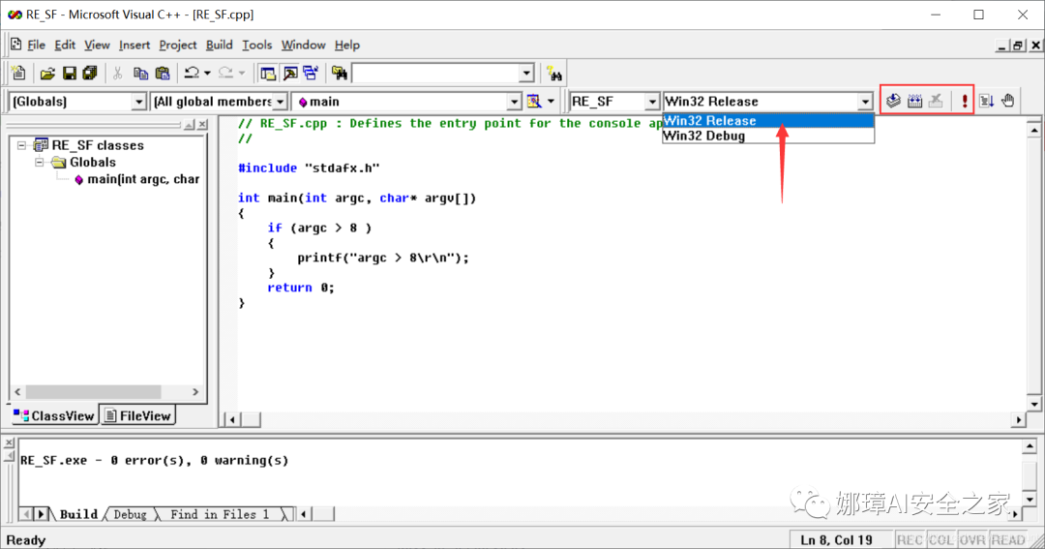This screenshot has width=1045, height=549.
Task: Open the Build menu
Action: pos(220,45)
